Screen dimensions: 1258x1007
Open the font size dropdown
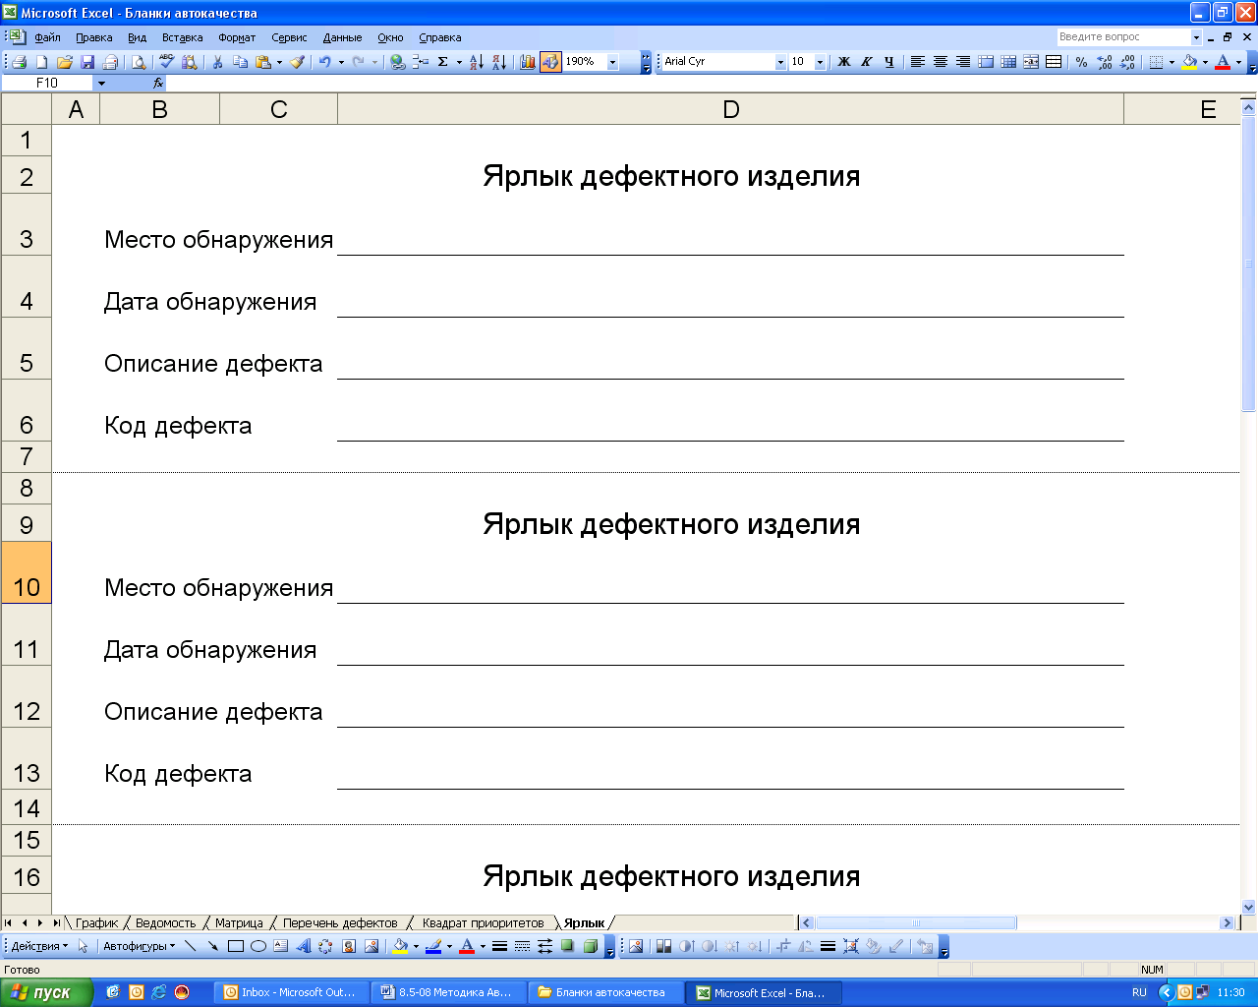pyautogui.click(x=820, y=62)
